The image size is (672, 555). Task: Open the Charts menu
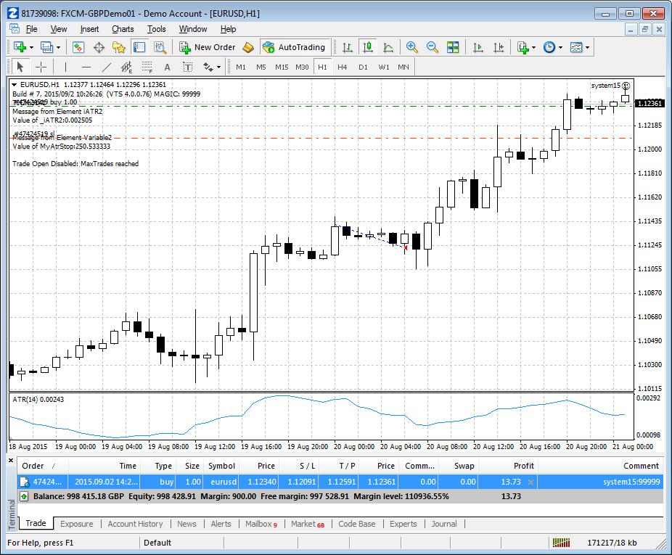pyautogui.click(x=123, y=29)
